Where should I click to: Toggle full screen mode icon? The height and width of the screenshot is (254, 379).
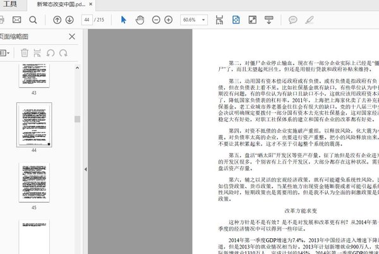(x=253, y=20)
